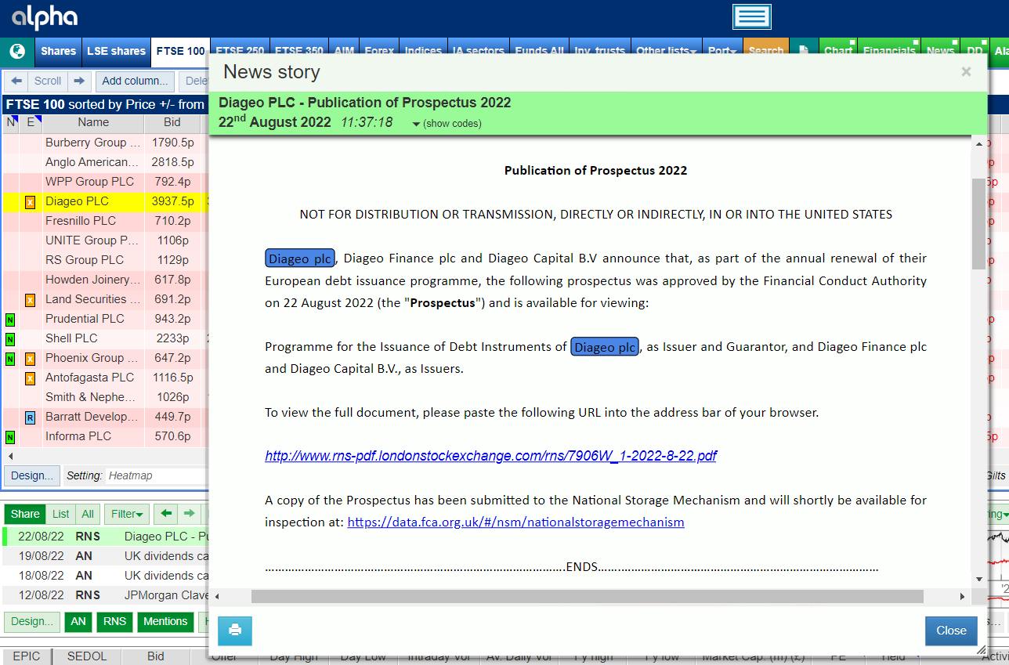This screenshot has width=1009, height=665.
Task: Expand show codes in news header
Action: tap(447, 124)
